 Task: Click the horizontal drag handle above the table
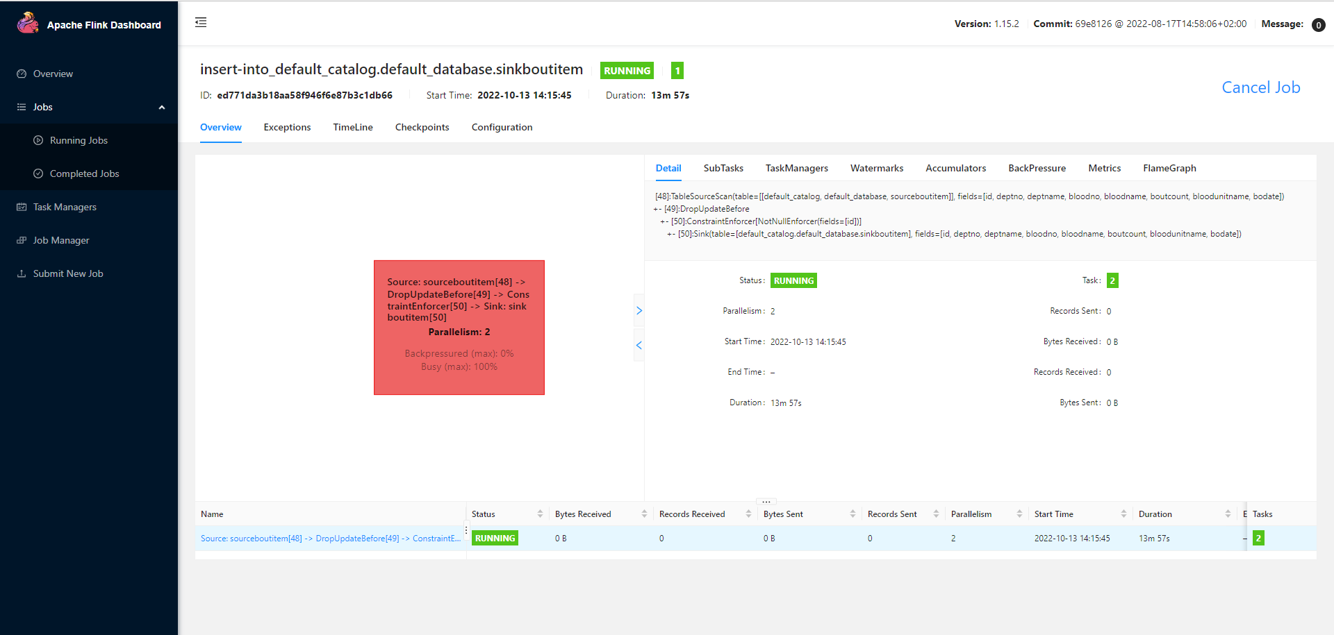tap(766, 501)
